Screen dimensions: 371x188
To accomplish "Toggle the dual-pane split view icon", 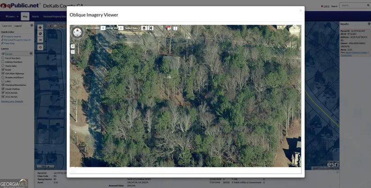I will coord(175,28).
